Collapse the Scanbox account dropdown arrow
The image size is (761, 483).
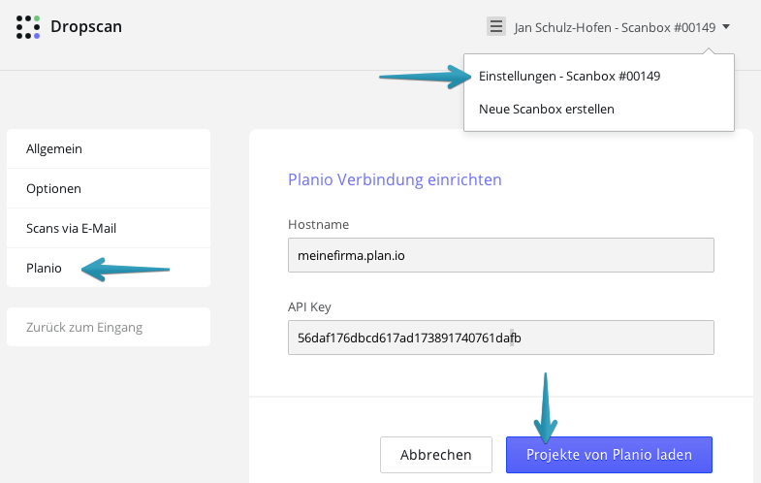click(x=726, y=27)
